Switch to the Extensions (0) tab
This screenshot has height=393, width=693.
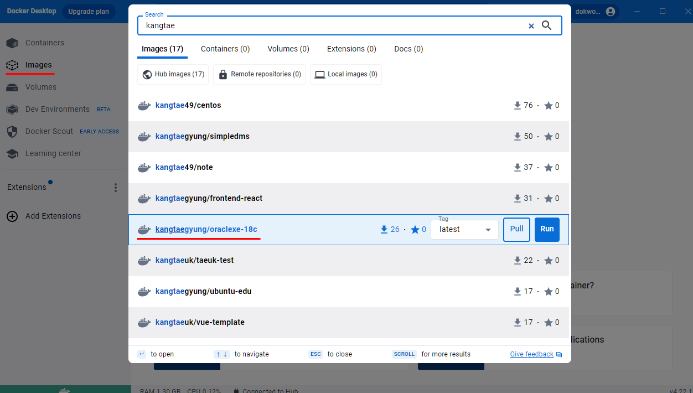[x=351, y=49]
